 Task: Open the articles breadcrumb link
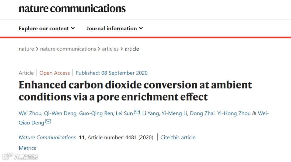tap(110, 49)
